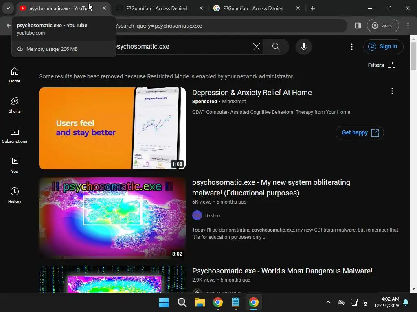Open Chrome's three-dot menu

tap(408, 26)
